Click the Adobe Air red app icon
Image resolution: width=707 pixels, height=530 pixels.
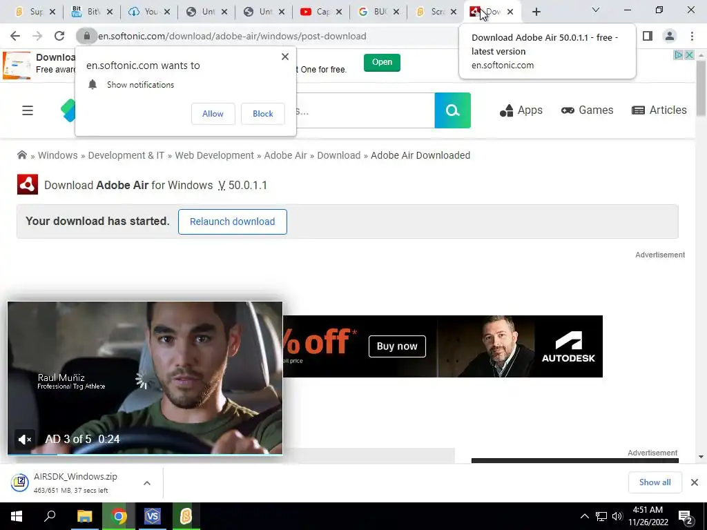point(28,185)
